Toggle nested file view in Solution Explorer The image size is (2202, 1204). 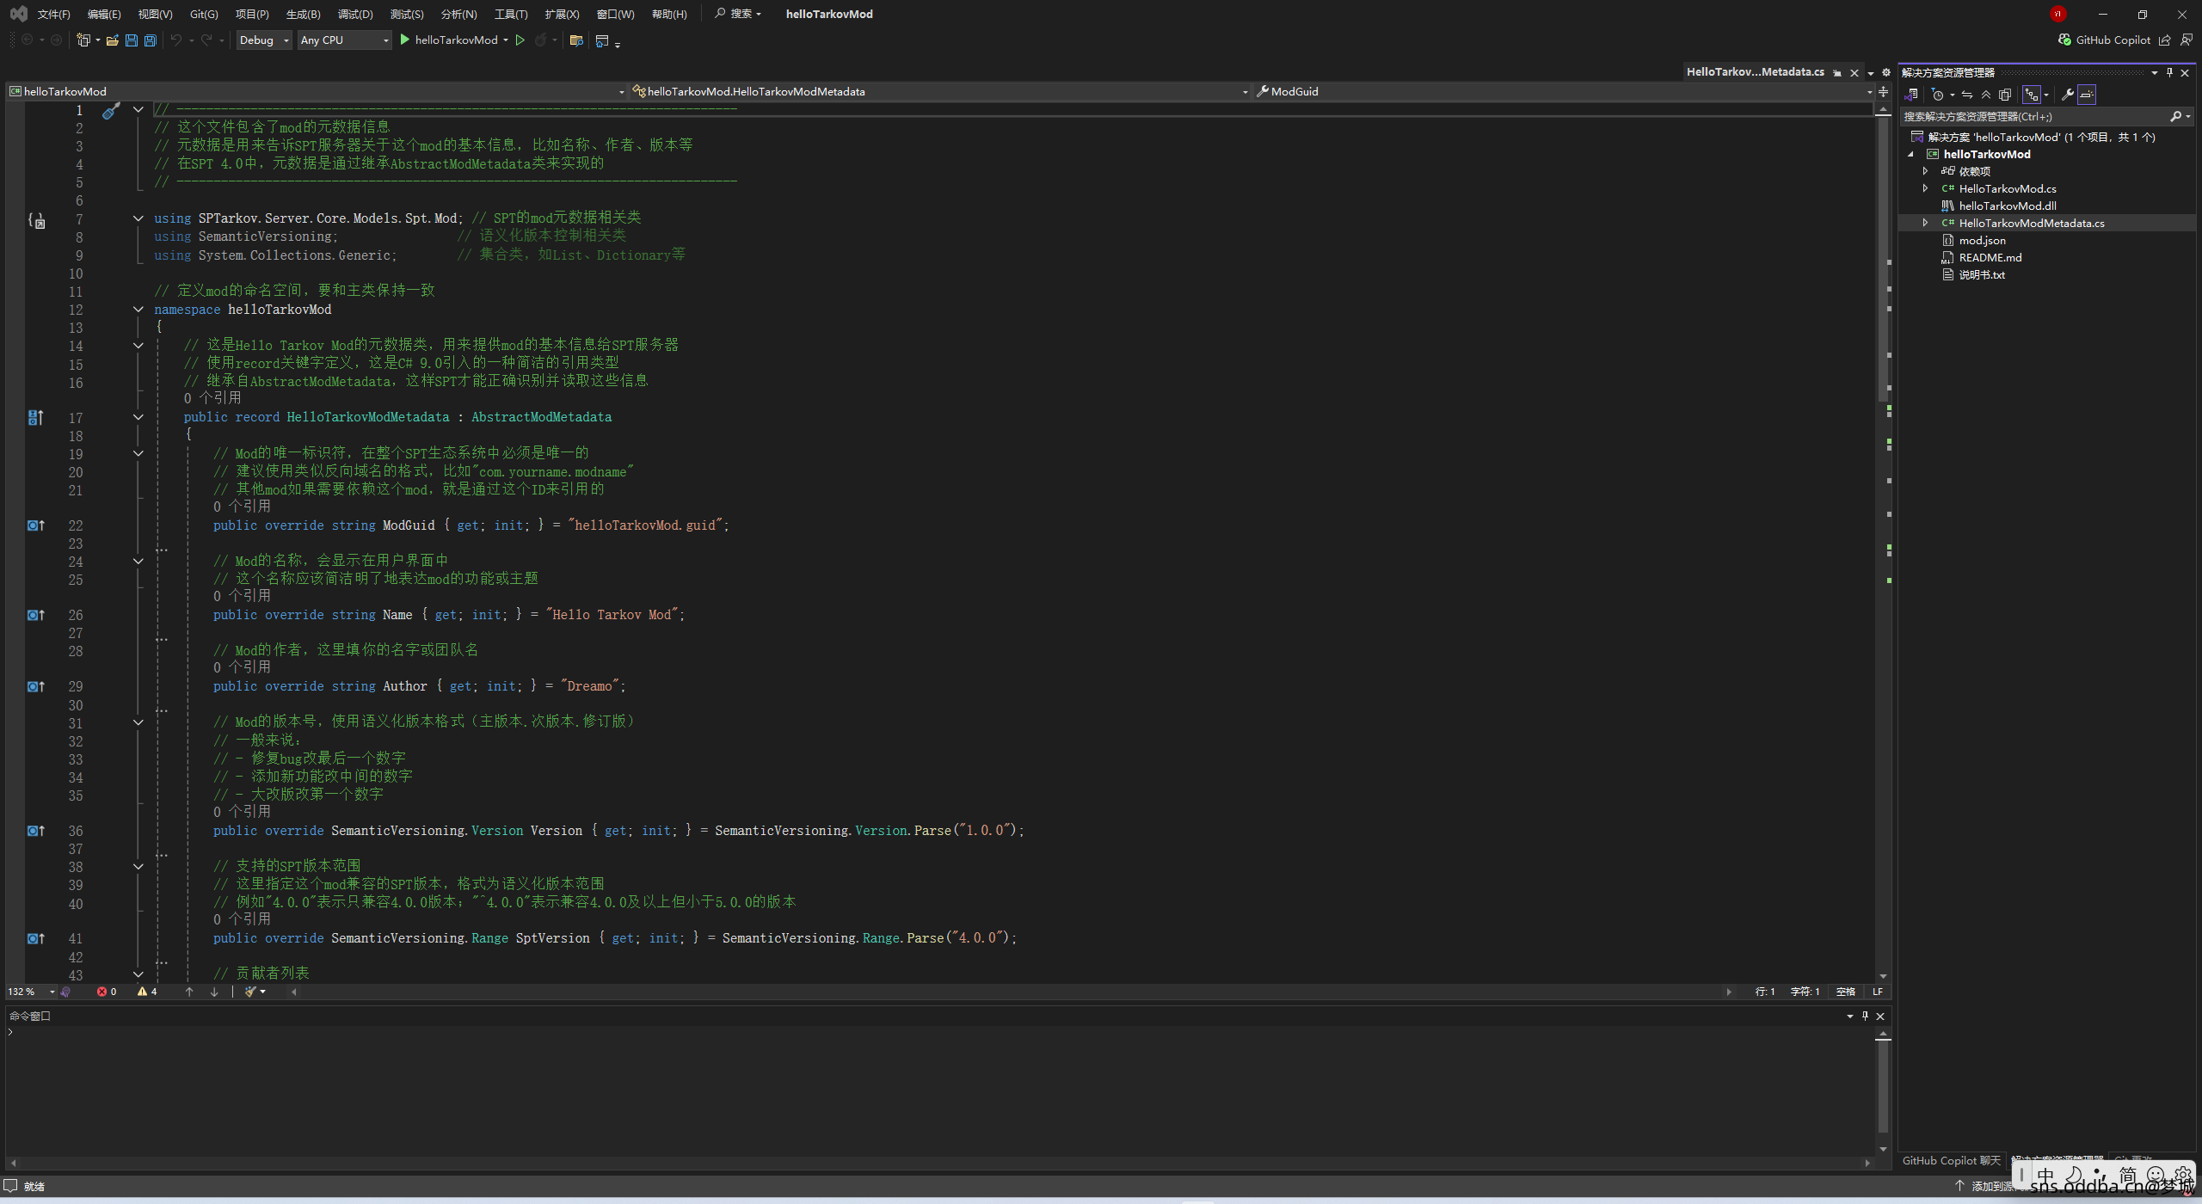[2032, 95]
